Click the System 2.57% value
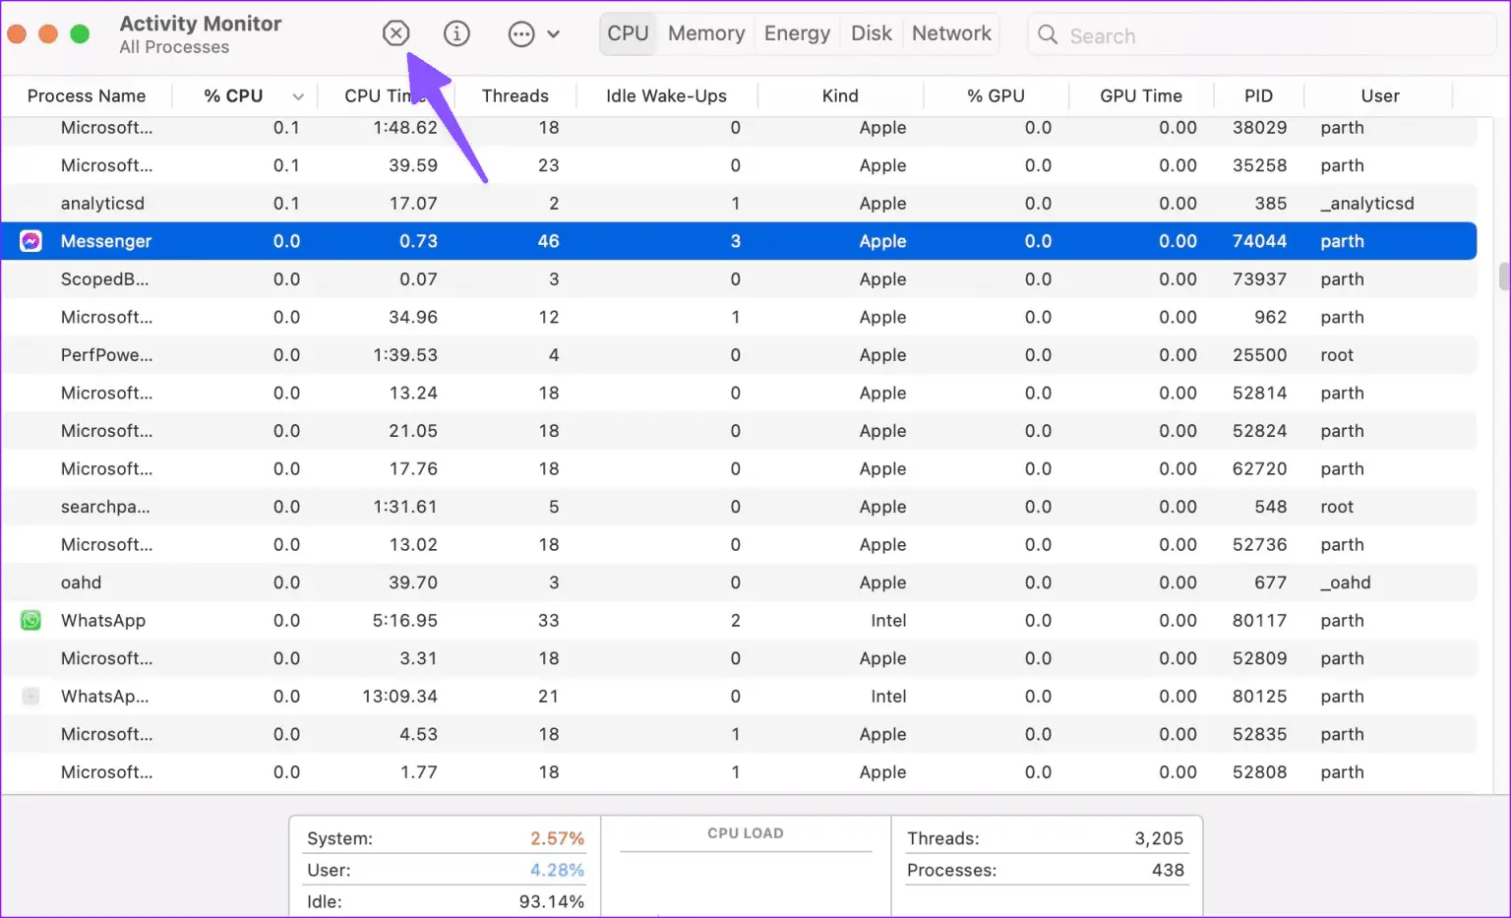This screenshot has height=918, width=1511. (557, 838)
